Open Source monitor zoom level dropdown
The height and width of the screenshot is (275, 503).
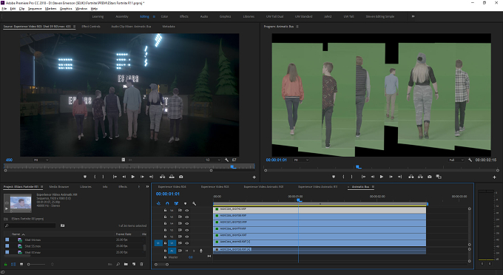tap(41, 160)
